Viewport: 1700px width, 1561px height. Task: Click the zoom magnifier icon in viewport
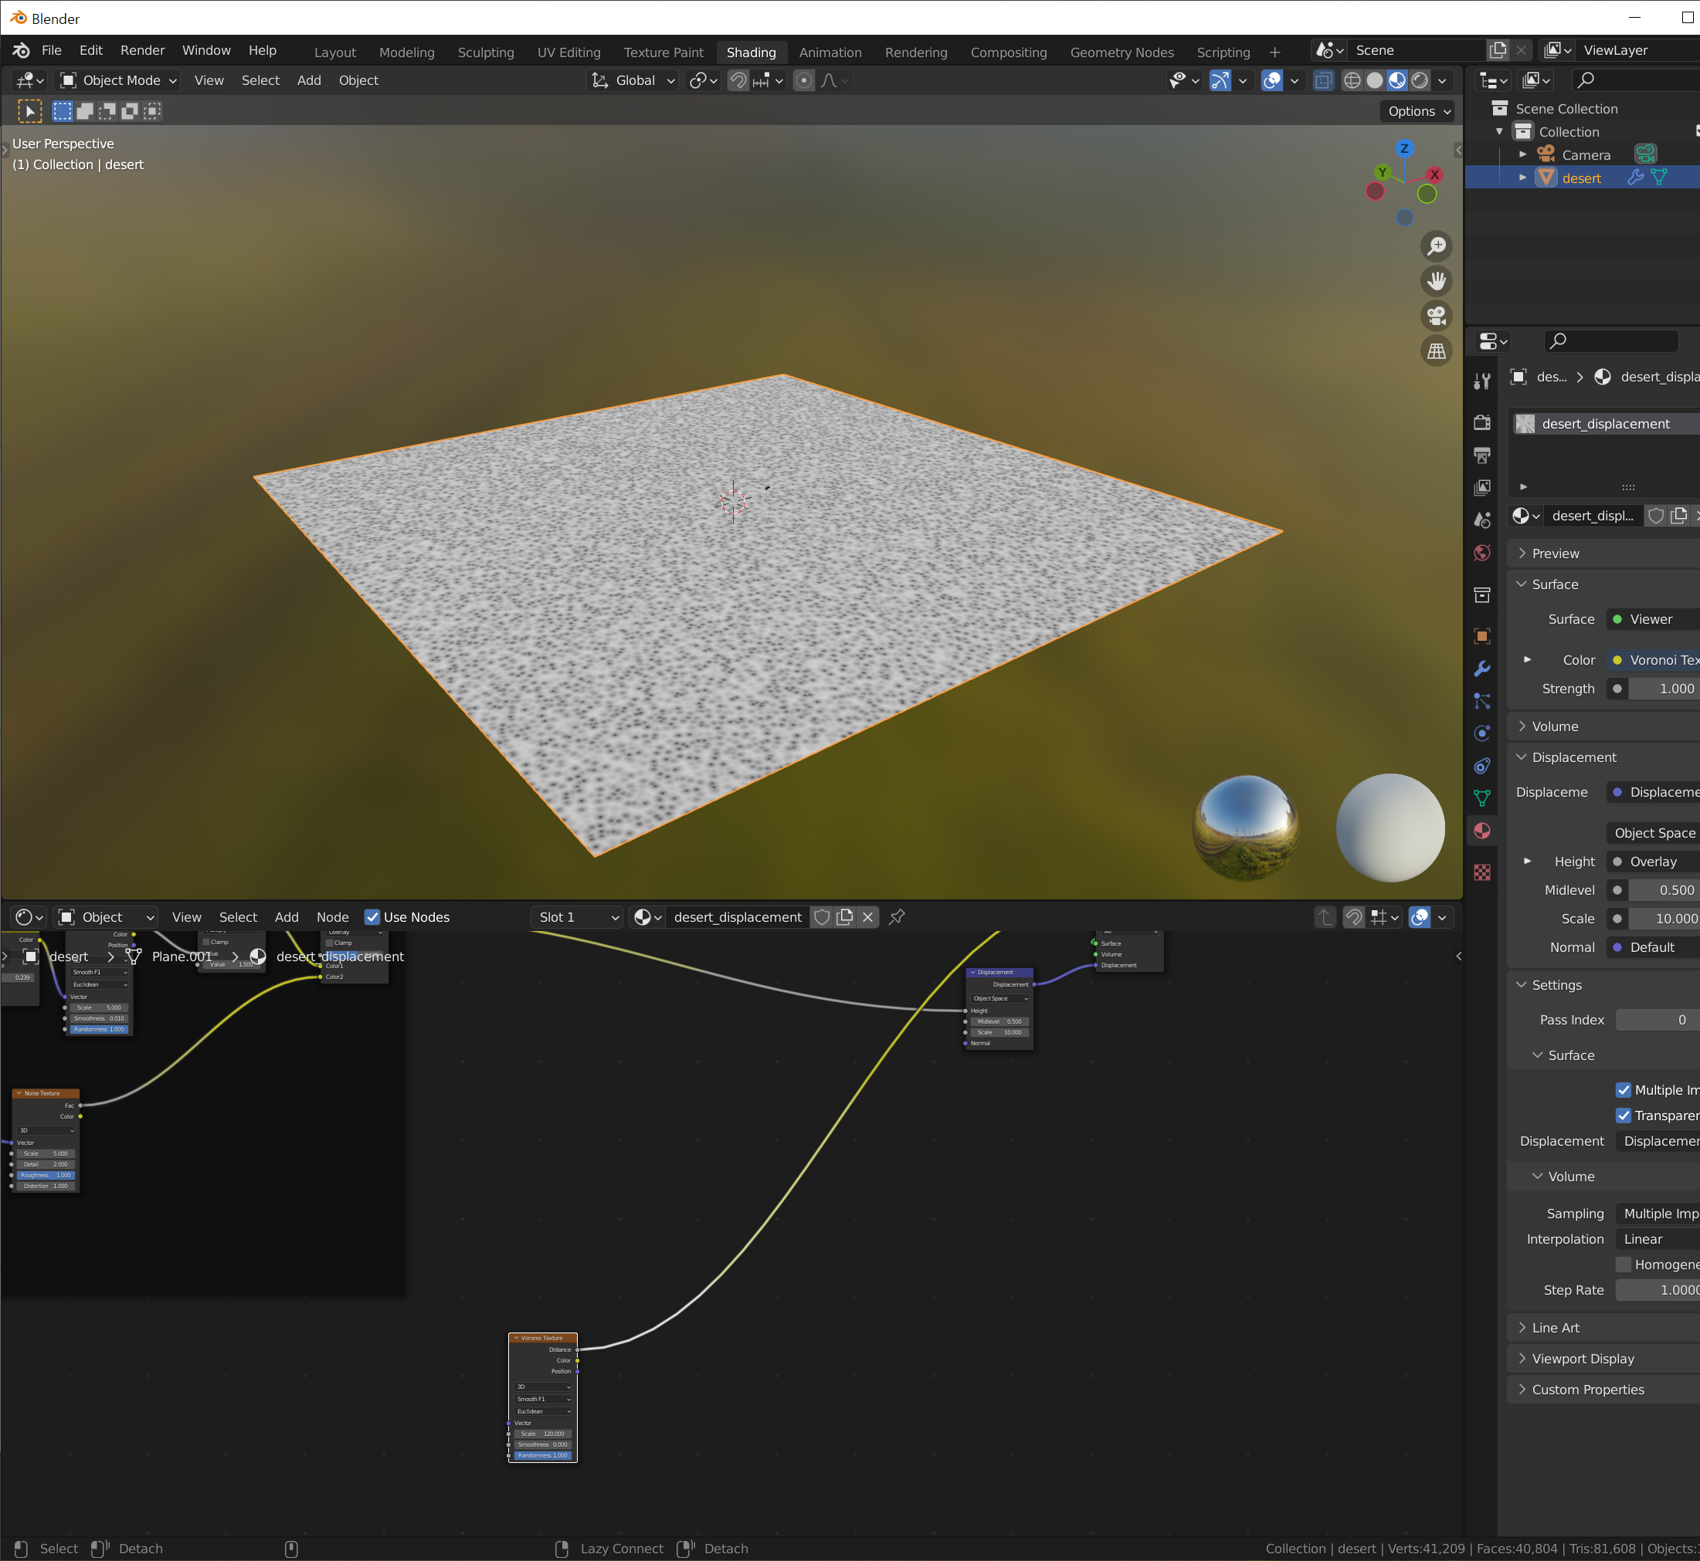point(1437,245)
